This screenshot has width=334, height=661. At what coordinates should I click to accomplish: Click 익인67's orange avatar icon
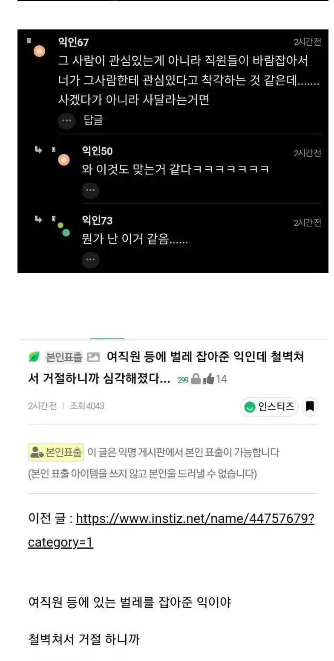39,52
